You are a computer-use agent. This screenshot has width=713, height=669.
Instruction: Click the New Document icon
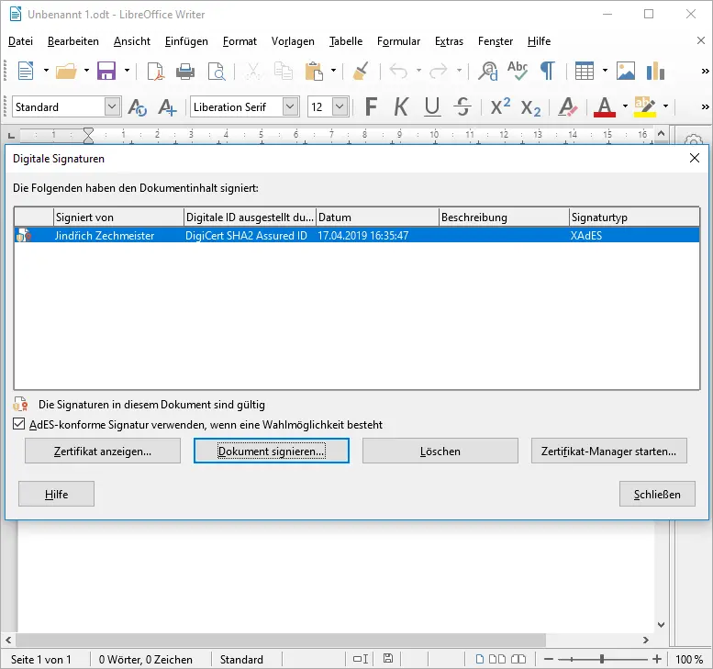click(26, 71)
